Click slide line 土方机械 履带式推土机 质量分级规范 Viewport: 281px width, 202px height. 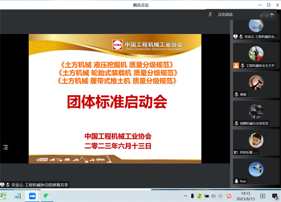pyautogui.click(x=117, y=81)
